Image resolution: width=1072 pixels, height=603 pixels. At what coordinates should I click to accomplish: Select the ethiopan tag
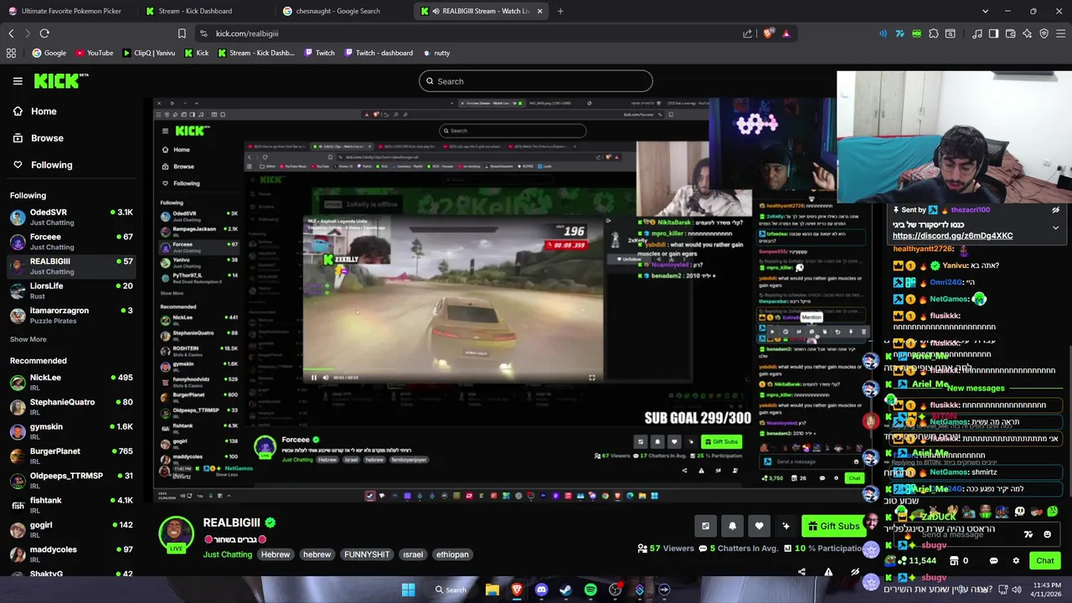tap(452, 554)
